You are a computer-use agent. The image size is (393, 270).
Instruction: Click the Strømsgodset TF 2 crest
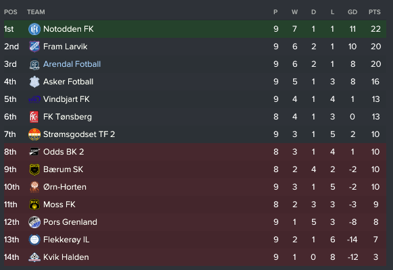coord(34,134)
